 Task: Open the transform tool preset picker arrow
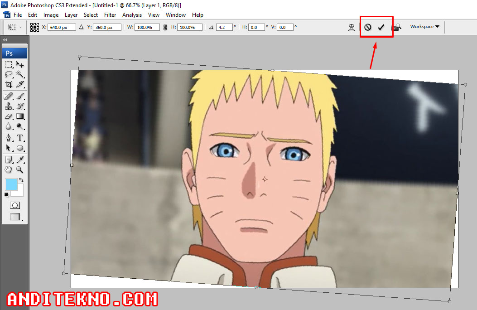click(x=20, y=27)
